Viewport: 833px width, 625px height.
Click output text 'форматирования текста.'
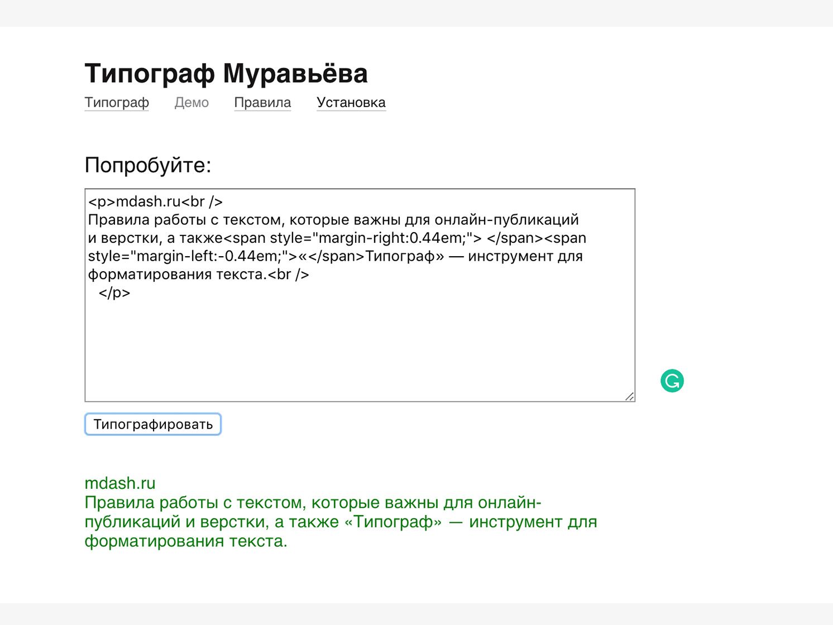(x=186, y=541)
